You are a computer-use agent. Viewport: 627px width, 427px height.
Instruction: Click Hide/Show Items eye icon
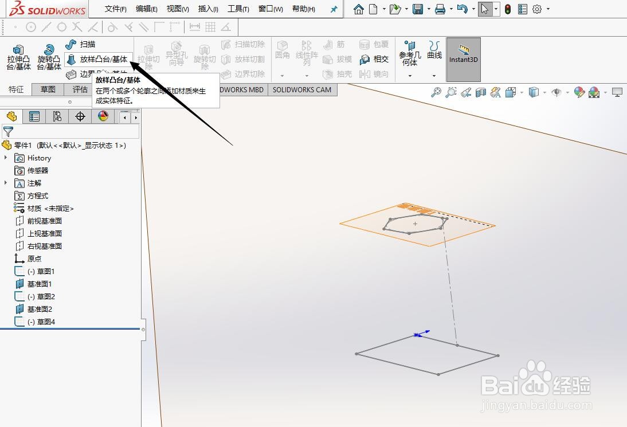[557, 92]
